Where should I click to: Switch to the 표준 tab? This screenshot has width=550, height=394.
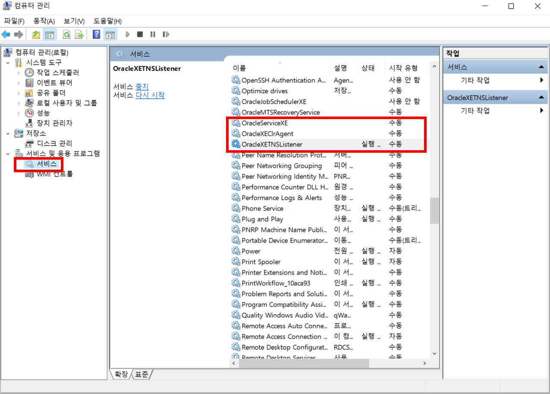tap(141, 375)
